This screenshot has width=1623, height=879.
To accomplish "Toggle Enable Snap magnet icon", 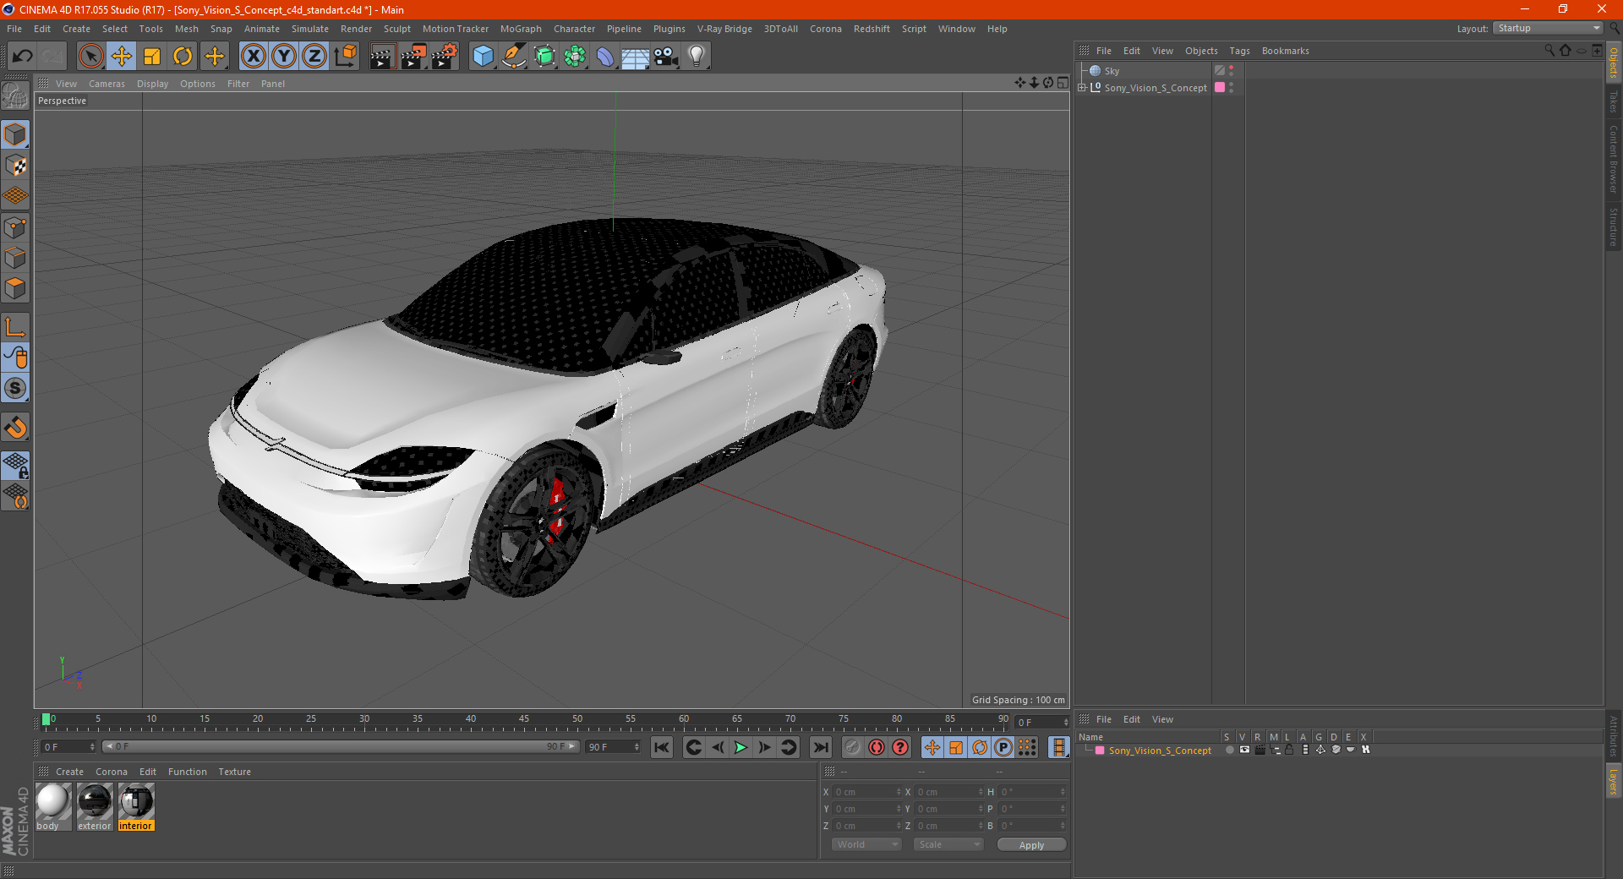I will [15, 428].
